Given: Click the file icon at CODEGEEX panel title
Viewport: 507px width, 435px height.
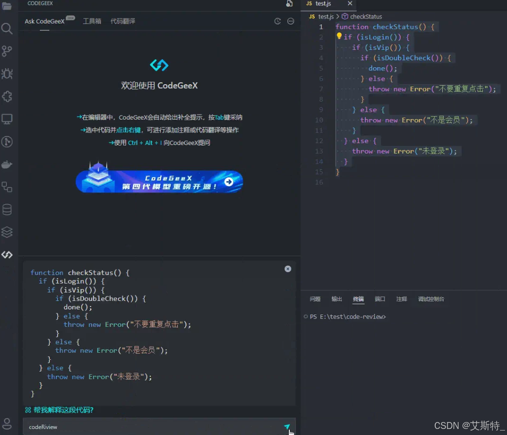Looking at the screenshot, I should point(289,3).
